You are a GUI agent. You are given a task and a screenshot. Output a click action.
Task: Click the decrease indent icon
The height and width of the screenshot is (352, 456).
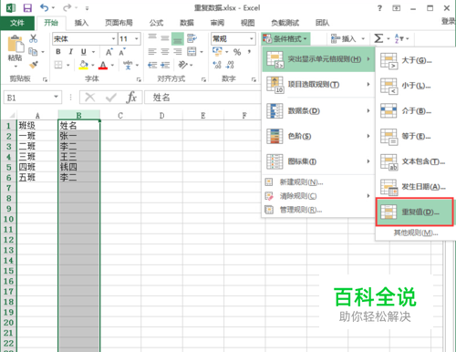coord(152,65)
